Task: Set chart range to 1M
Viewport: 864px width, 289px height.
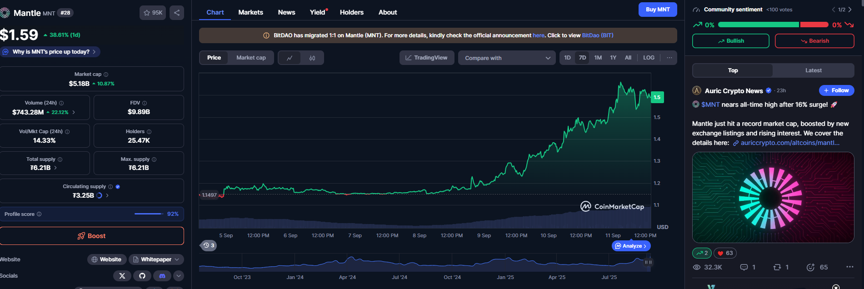Action: pyautogui.click(x=598, y=58)
